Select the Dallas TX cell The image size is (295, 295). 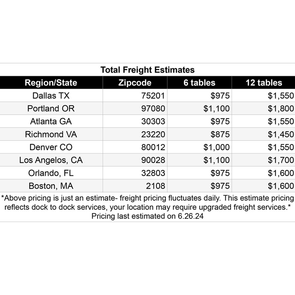[x=51, y=96]
